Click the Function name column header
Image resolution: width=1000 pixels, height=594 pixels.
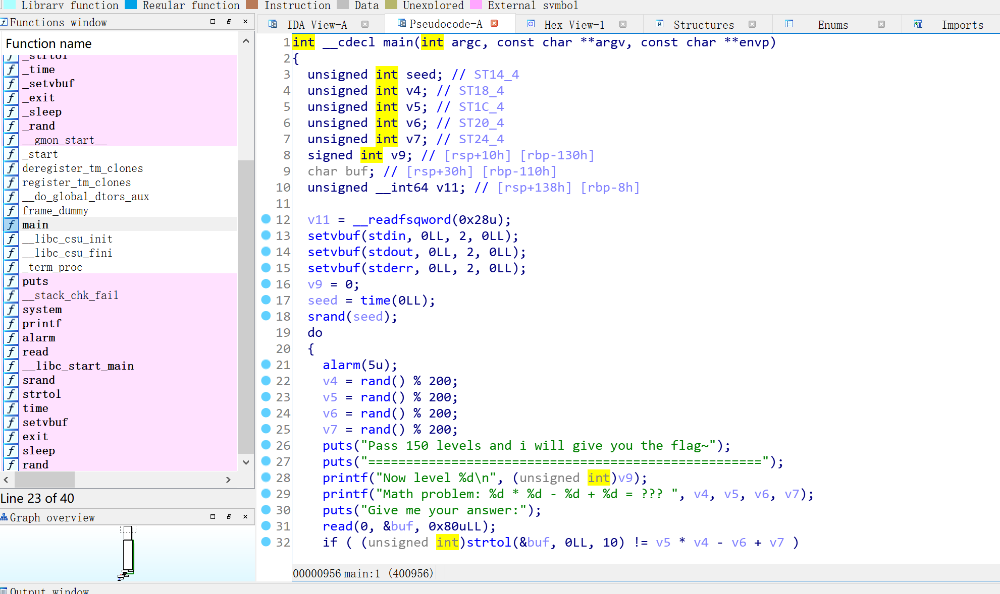click(48, 44)
